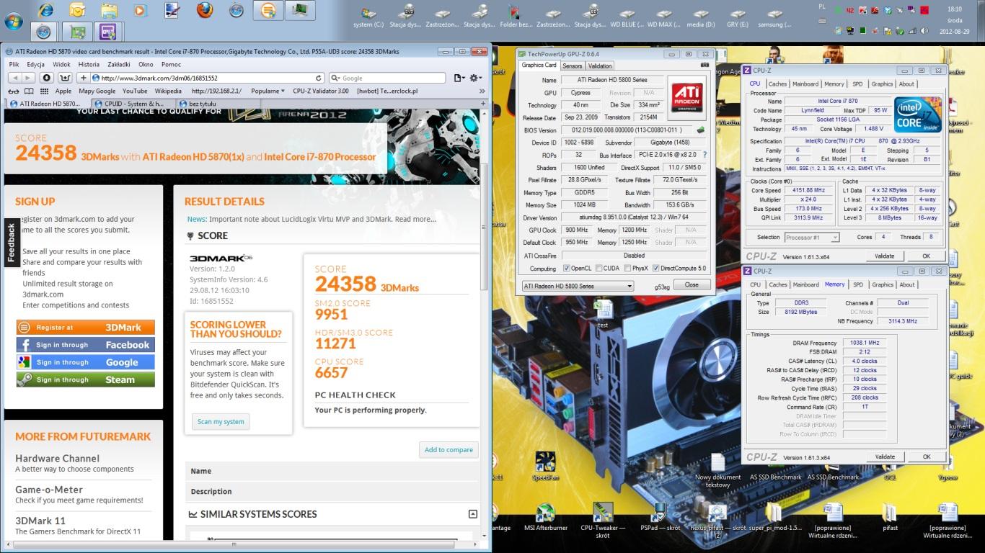This screenshot has height=553, width=985.
Task: Open Mainboard tab in top CPU-Z window
Action: click(805, 84)
